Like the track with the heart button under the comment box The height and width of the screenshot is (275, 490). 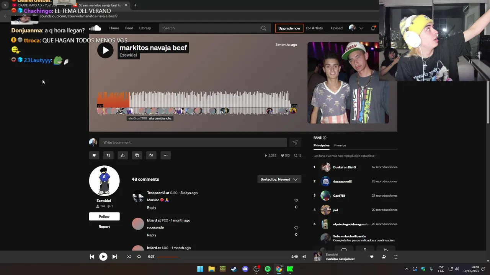(x=94, y=155)
